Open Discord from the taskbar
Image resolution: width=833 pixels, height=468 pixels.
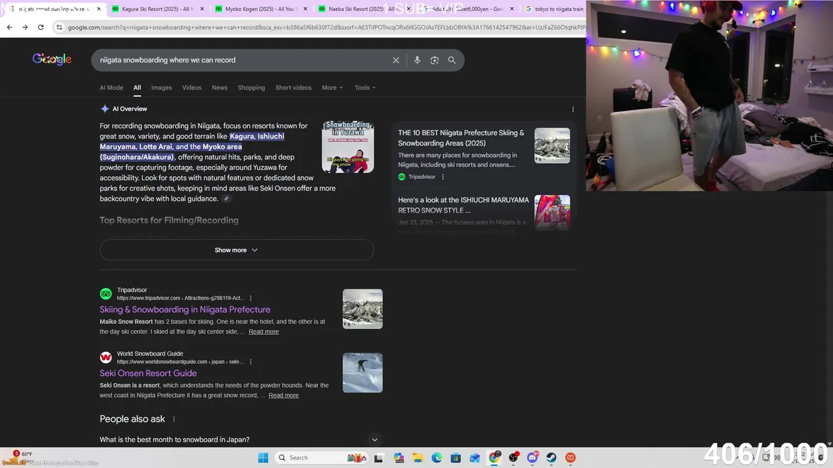(x=532, y=458)
